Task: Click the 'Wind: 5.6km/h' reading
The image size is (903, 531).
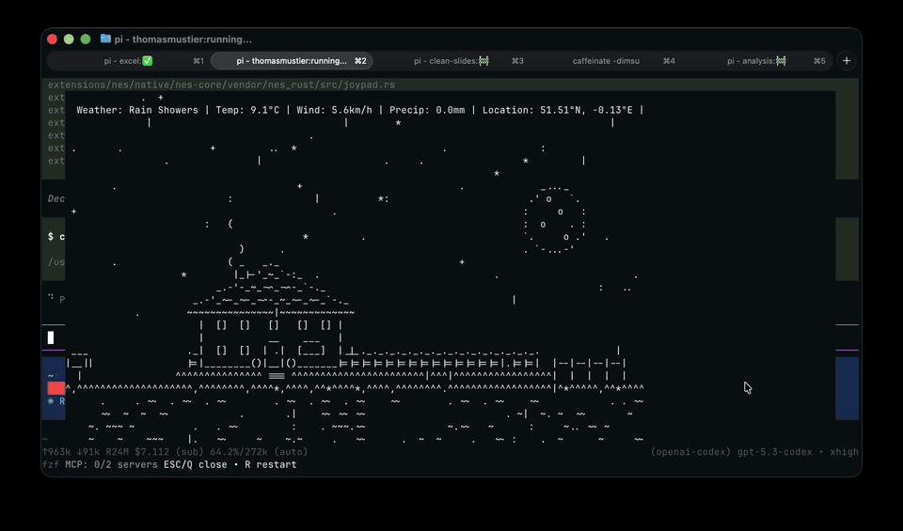Action: [334, 110]
